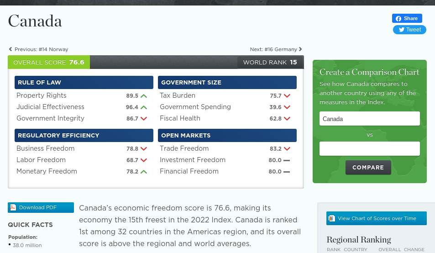Select the RULE OF LAW header
Viewport: 435px width, 253px height.
(84, 82)
